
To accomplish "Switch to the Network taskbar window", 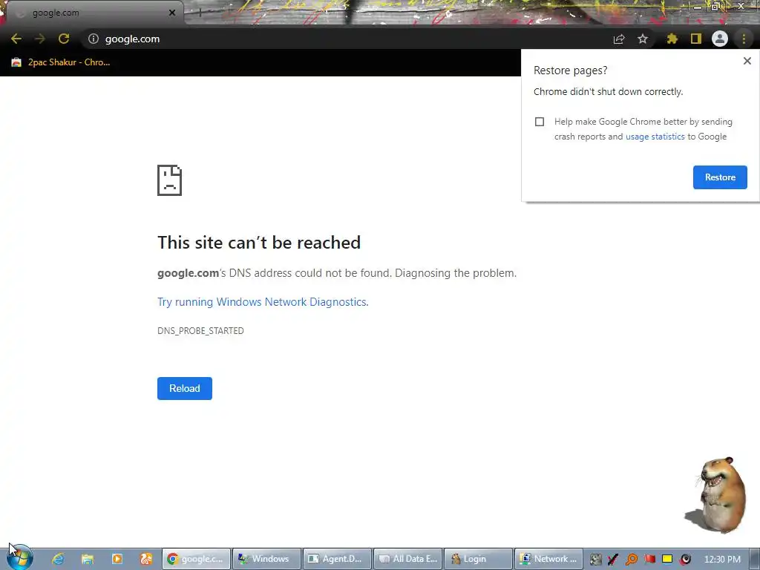I will pos(548,559).
